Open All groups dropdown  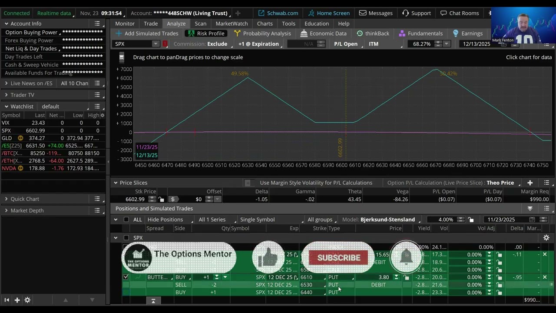[x=322, y=220]
